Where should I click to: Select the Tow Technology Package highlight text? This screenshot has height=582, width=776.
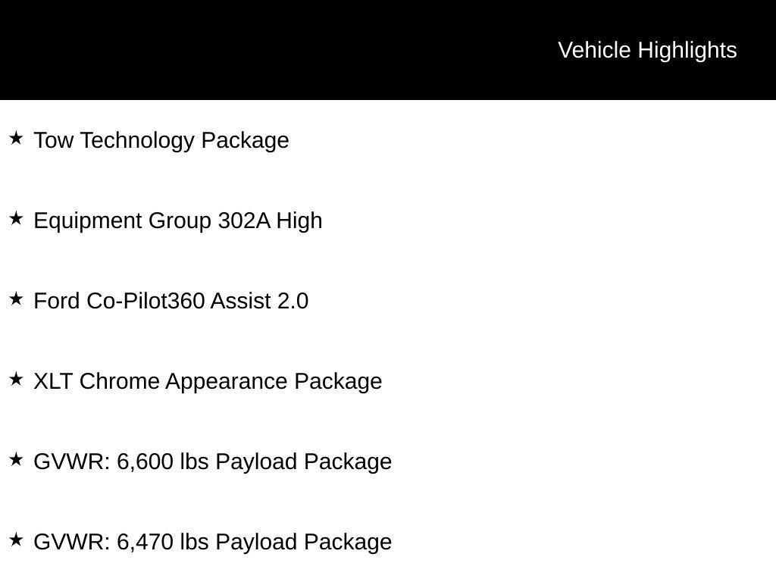[161, 140]
